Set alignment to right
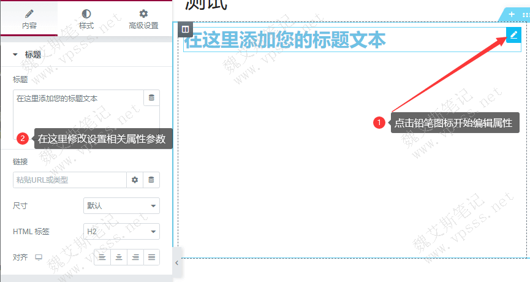 135,257
